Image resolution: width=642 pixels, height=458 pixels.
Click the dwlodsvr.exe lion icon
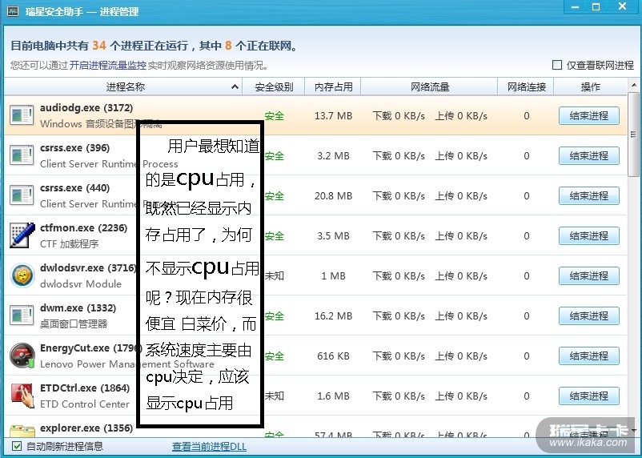22,275
